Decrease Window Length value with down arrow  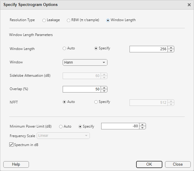pos(171,51)
